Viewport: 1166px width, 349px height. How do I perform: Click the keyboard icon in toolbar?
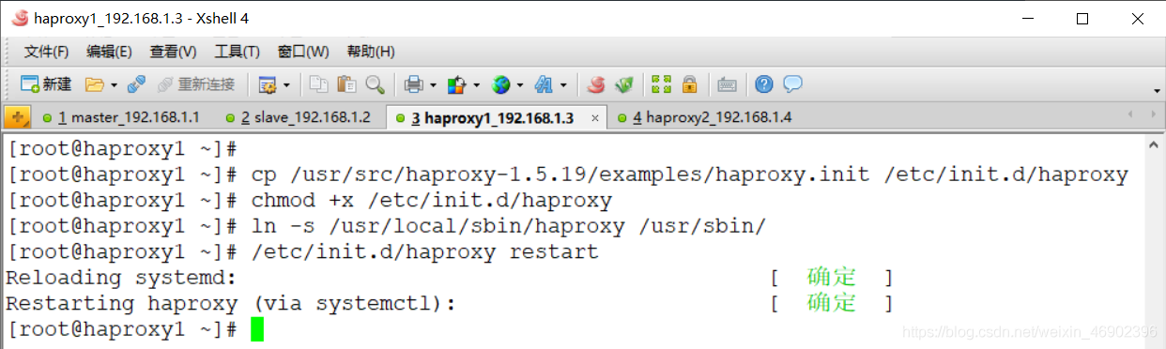(x=727, y=85)
